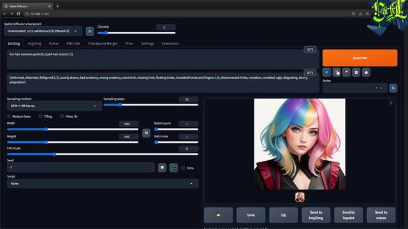The height and width of the screenshot is (229, 408).
Task: Click the share icon in address bar
Action: pyautogui.click(x=360, y=14)
